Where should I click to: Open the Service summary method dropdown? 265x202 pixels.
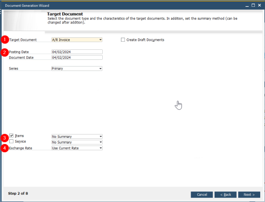point(77,142)
